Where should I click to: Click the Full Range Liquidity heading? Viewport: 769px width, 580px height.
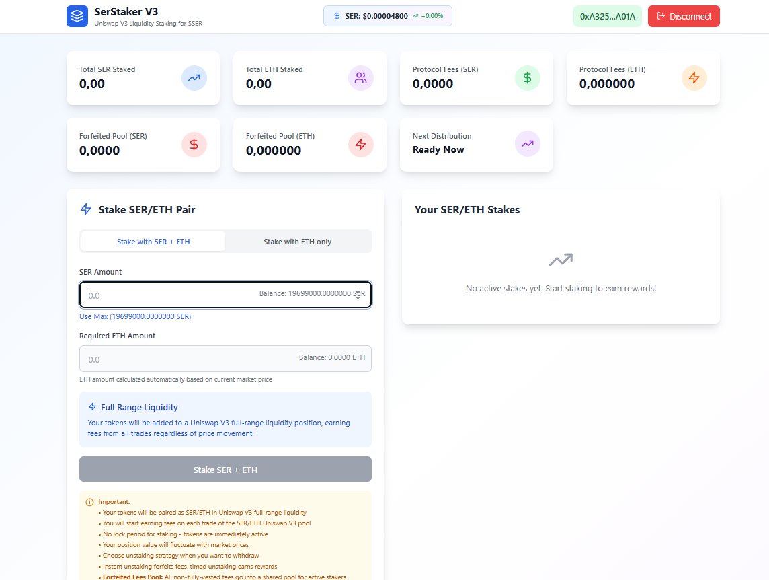coord(139,407)
